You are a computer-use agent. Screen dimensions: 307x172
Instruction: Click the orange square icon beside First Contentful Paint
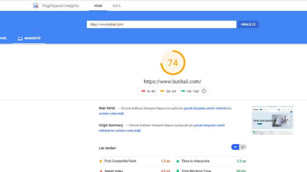click(x=101, y=161)
